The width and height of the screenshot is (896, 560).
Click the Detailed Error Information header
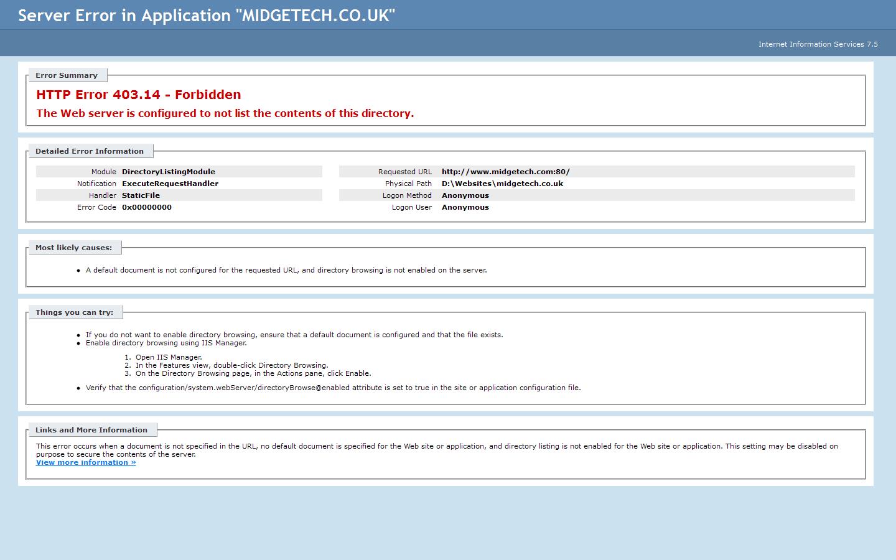click(90, 151)
